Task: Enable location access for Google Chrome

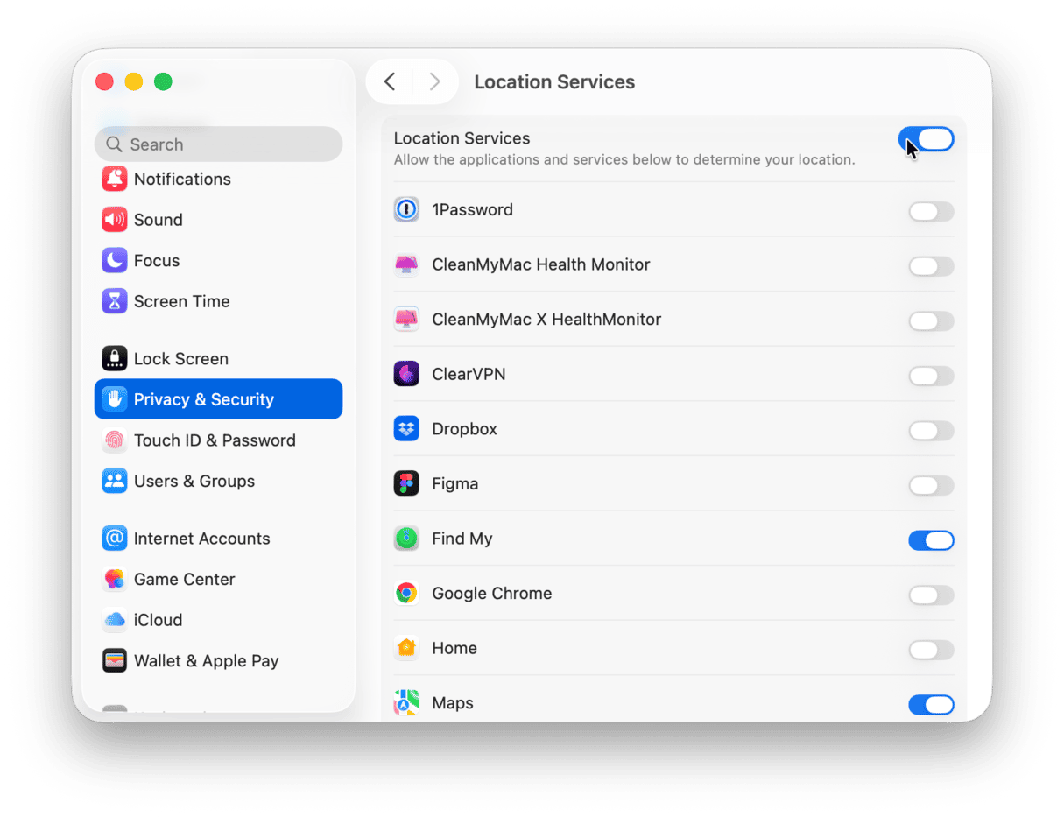Action: click(931, 595)
